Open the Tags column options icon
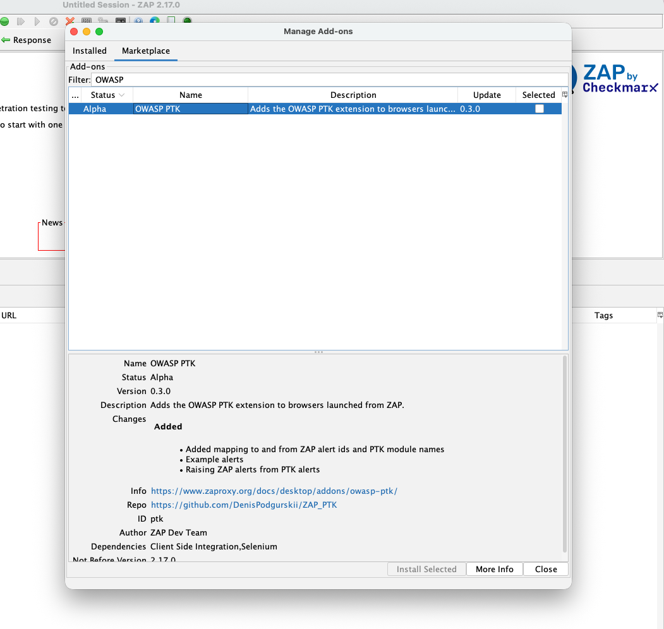Image resolution: width=664 pixels, height=629 pixels. tap(660, 314)
